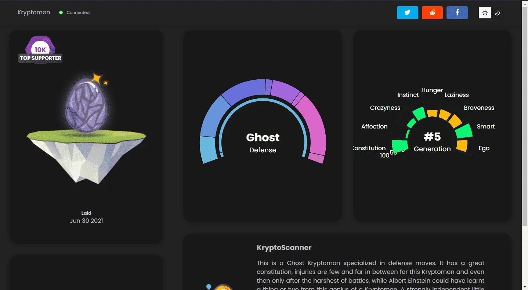This screenshot has width=528, height=290.
Task: Switch to dark mode with the moon icon
Action: (x=497, y=13)
